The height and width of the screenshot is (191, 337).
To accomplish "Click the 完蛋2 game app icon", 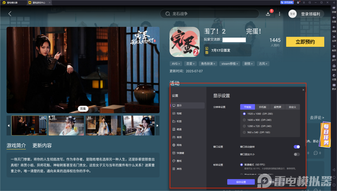I will [x=184, y=42].
